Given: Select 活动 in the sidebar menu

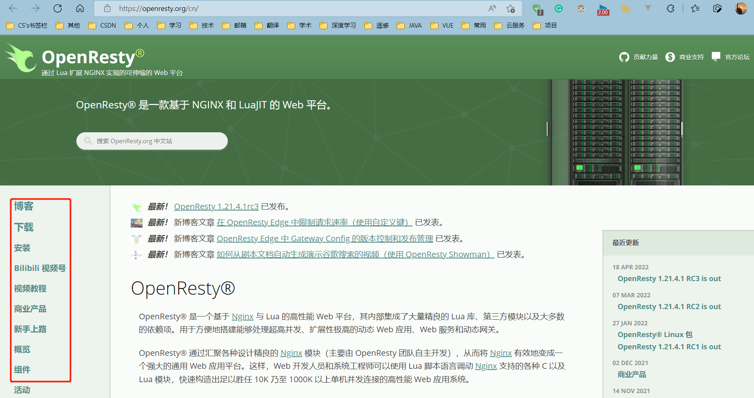Looking at the screenshot, I should coord(22,390).
